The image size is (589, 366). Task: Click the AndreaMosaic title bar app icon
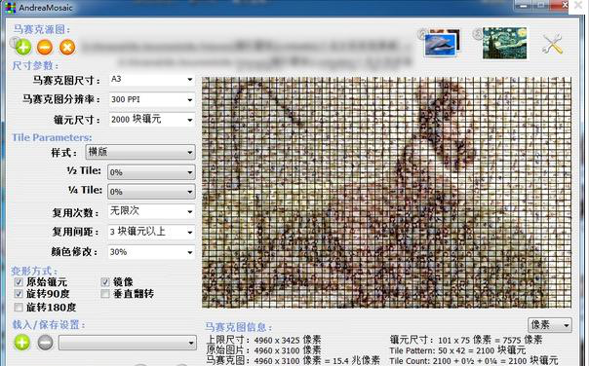11,8
